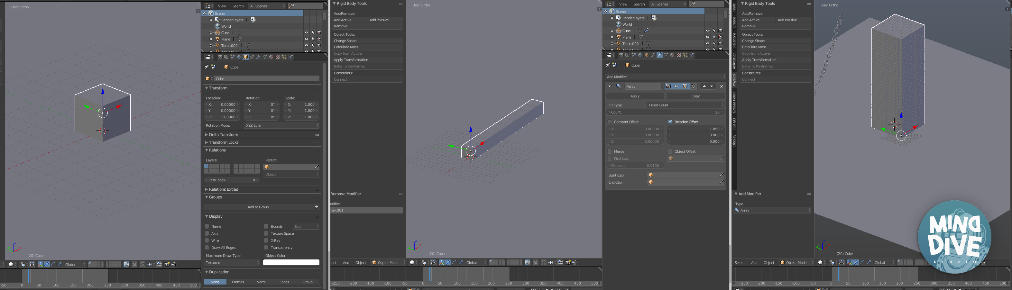Viewport: 1012px width, 290px height.
Task: Close the Array modifier with X icon
Action: [x=721, y=86]
